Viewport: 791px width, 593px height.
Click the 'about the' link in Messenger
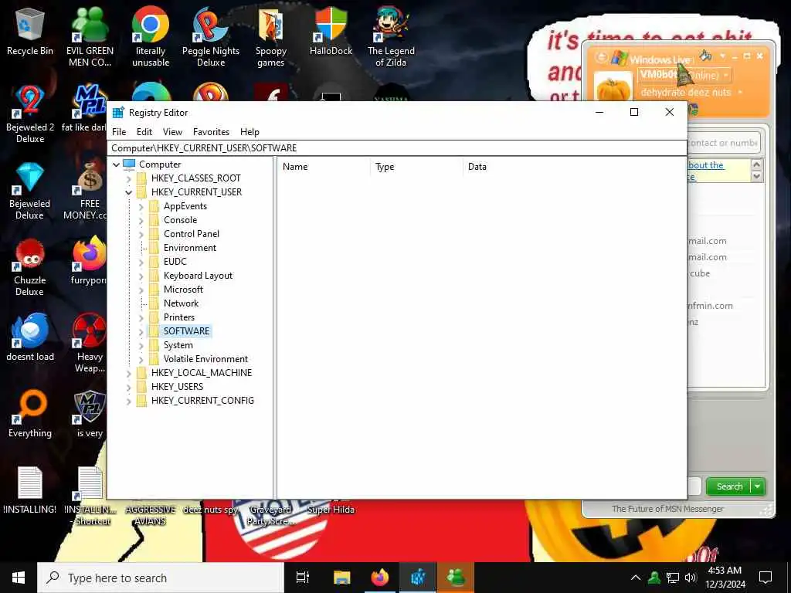pyautogui.click(x=706, y=165)
